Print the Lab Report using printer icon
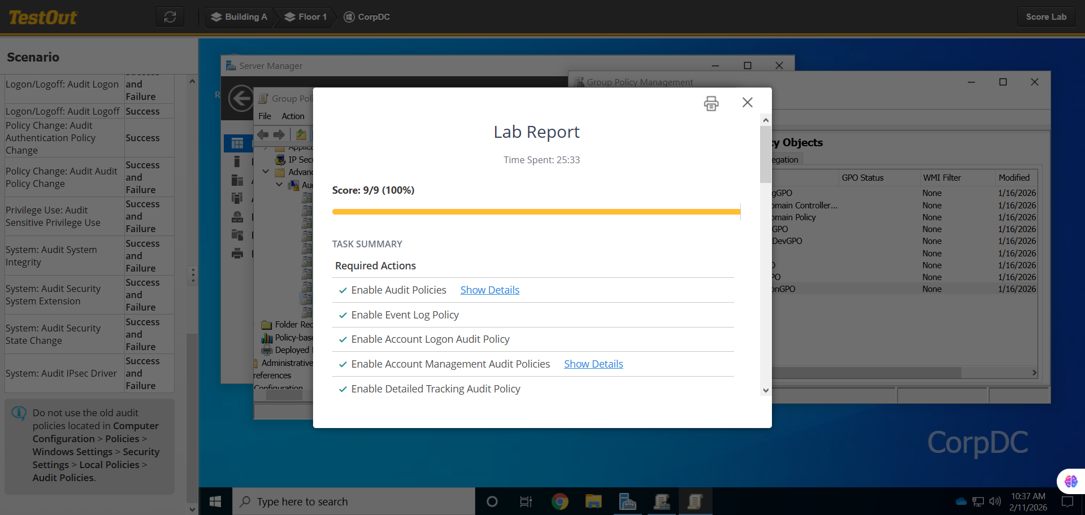The image size is (1085, 515). 711,103
